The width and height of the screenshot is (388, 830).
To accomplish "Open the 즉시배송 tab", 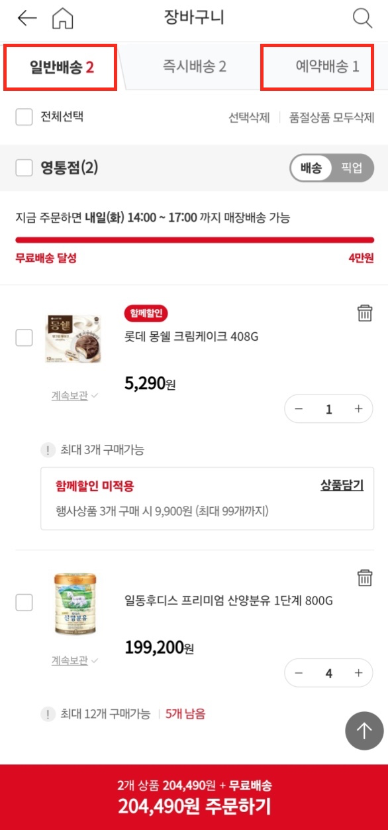I will [x=192, y=66].
